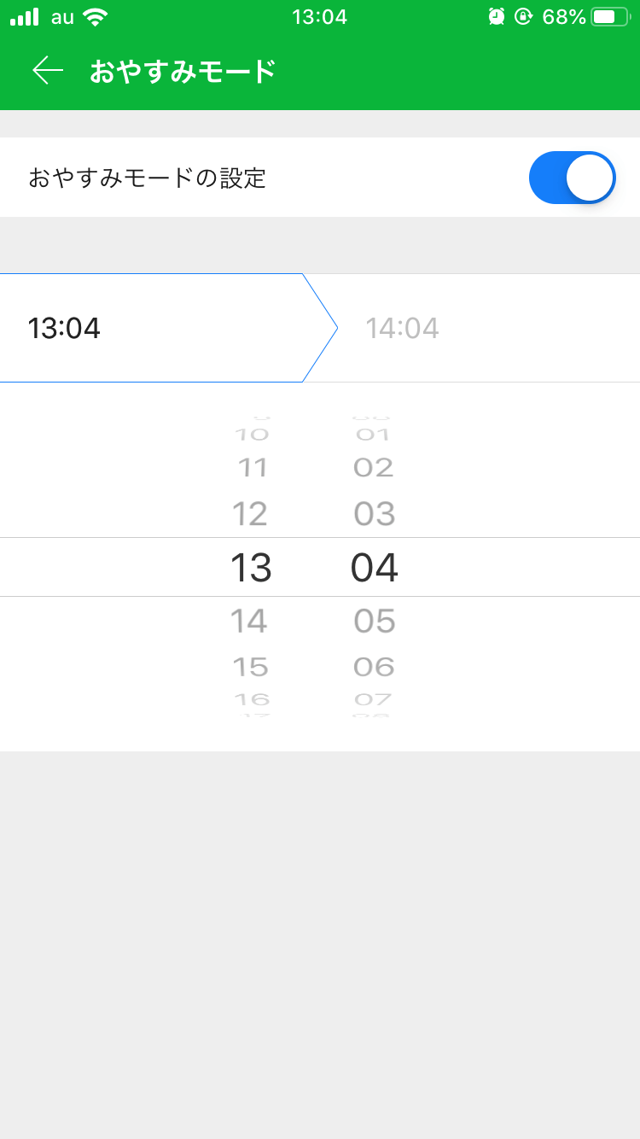Pick minute 02 in the picker
640x1139 pixels.
[374, 468]
